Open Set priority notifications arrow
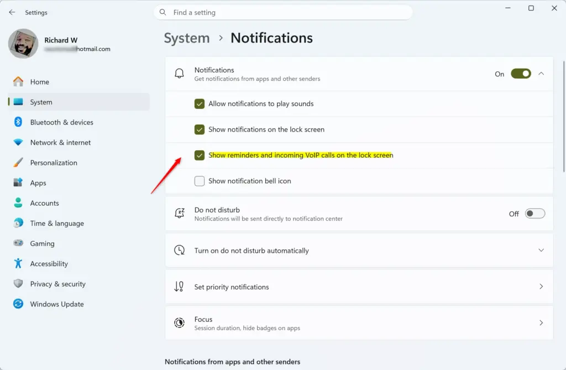The image size is (566, 370). click(x=541, y=286)
